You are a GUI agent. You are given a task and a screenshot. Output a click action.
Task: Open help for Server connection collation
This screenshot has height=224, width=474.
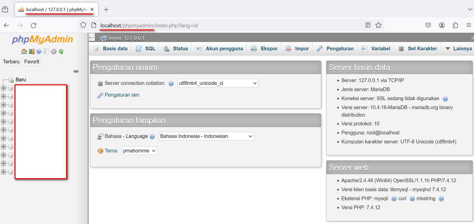point(171,84)
